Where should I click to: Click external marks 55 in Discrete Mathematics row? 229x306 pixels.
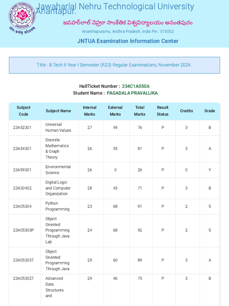[115, 149]
